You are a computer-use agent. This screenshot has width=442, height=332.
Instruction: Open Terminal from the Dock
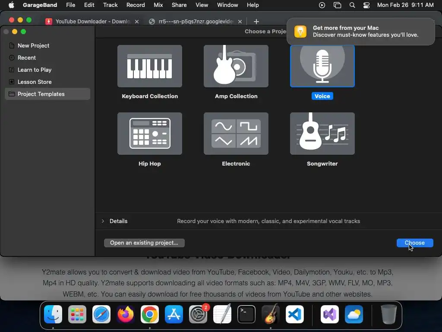coord(246,314)
